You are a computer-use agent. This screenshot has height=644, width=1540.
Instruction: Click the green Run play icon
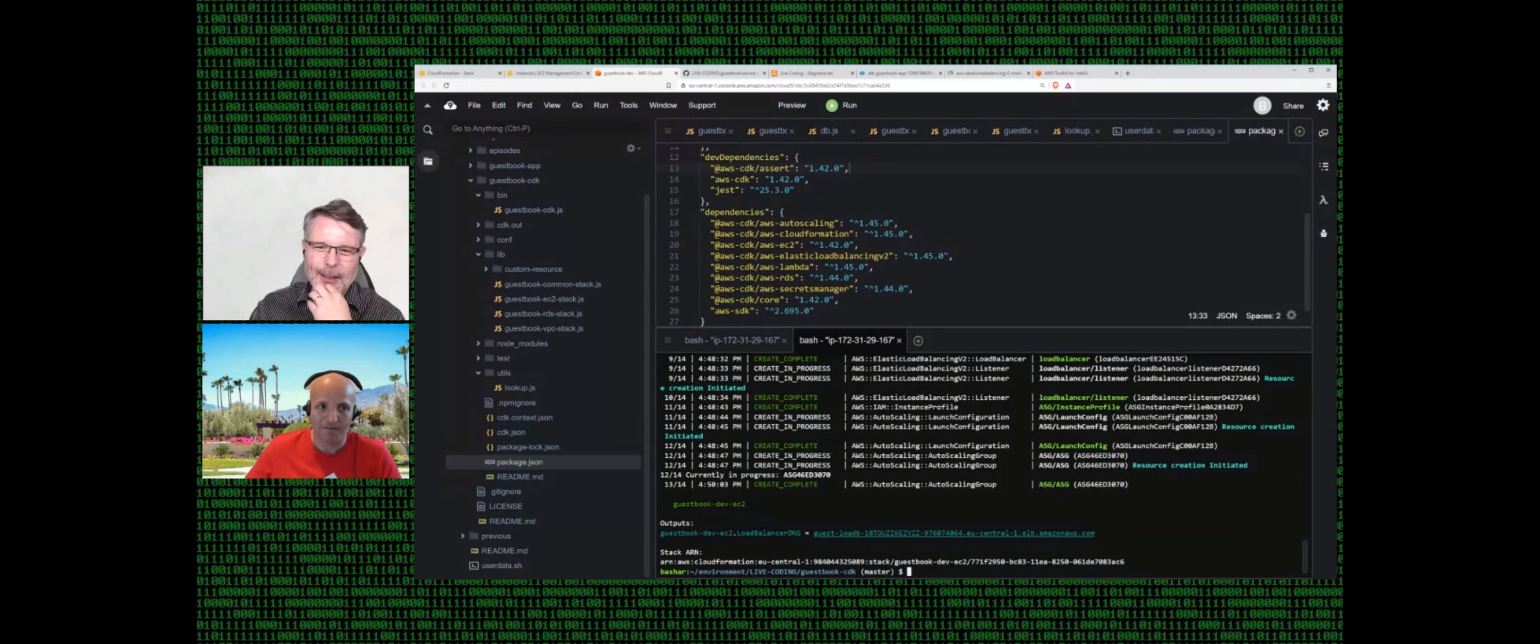pos(832,105)
